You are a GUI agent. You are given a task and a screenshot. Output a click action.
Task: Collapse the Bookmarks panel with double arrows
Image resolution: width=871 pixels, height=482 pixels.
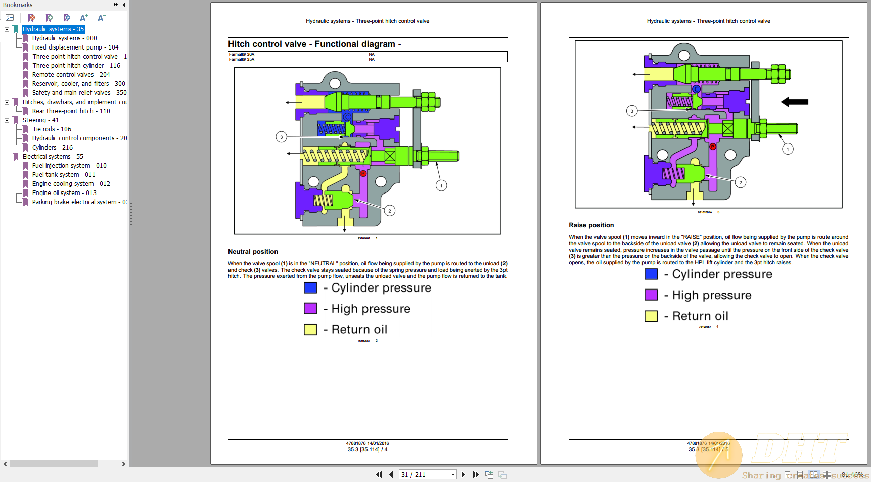[115, 5]
